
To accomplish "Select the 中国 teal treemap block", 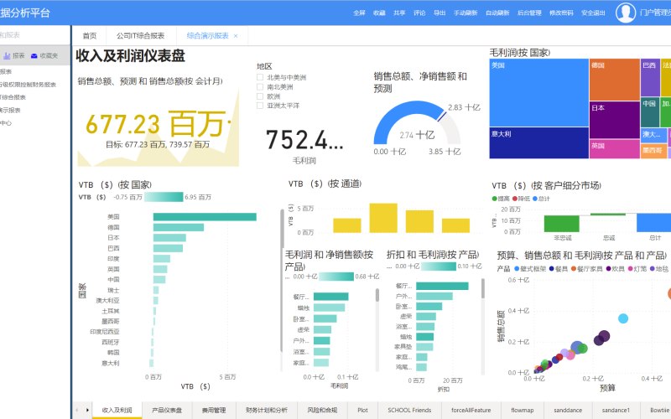I will coord(650,112).
